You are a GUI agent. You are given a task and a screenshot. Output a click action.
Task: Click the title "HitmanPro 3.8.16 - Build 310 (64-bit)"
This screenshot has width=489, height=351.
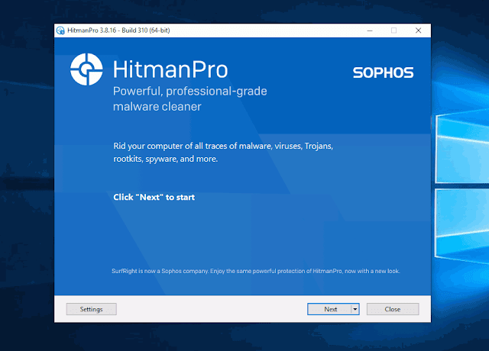tap(118, 31)
